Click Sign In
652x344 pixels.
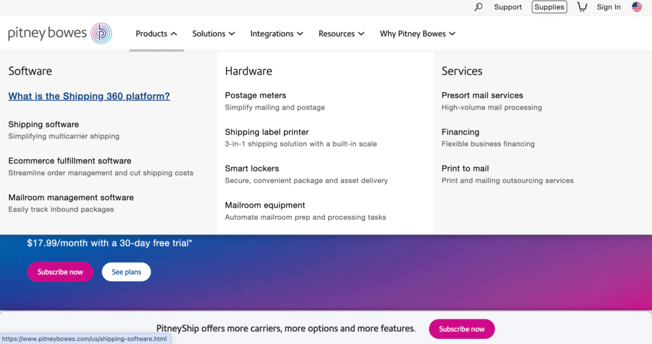click(608, 7)
